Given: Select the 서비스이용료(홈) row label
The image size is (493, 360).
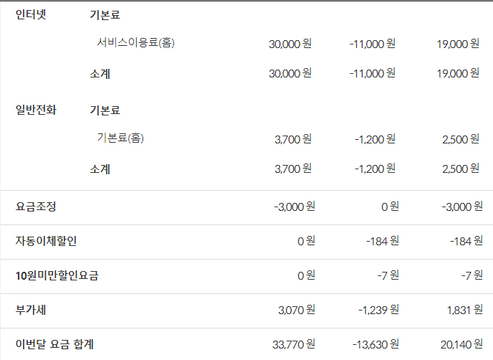Looking at the screenshot, I should coord(136,42).
